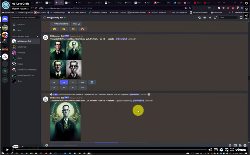
Task: Open the upscaled Lovecraft portrait image
Action: click(x=65, y=121)
